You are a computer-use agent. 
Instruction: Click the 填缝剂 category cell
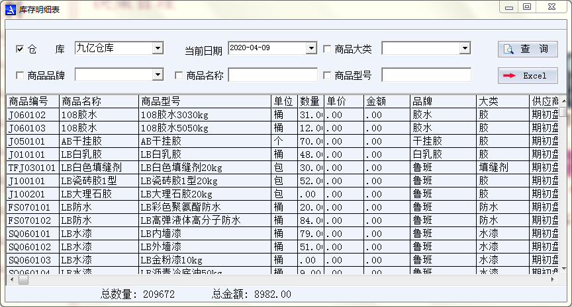[502, 168]
